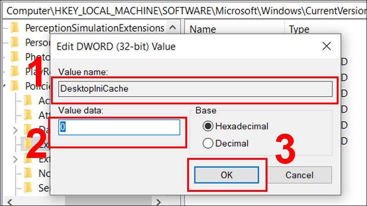367x206 pixels.
Task: Close the Edit DWORD dialog
Action: (x=327, y=46)
